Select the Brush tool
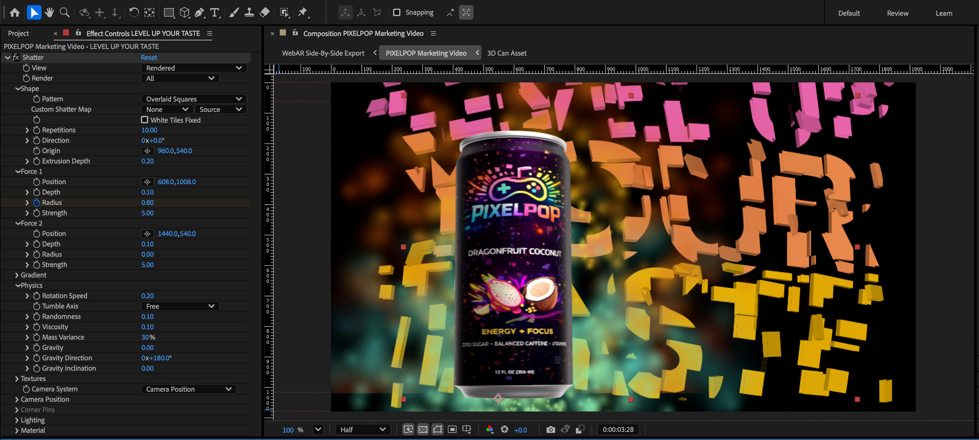The width and height of the screenshot is (979, 440). (x=234, y=13)
